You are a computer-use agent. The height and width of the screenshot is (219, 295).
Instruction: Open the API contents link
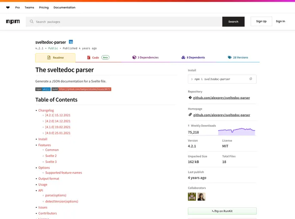click(x=41, y=190)
